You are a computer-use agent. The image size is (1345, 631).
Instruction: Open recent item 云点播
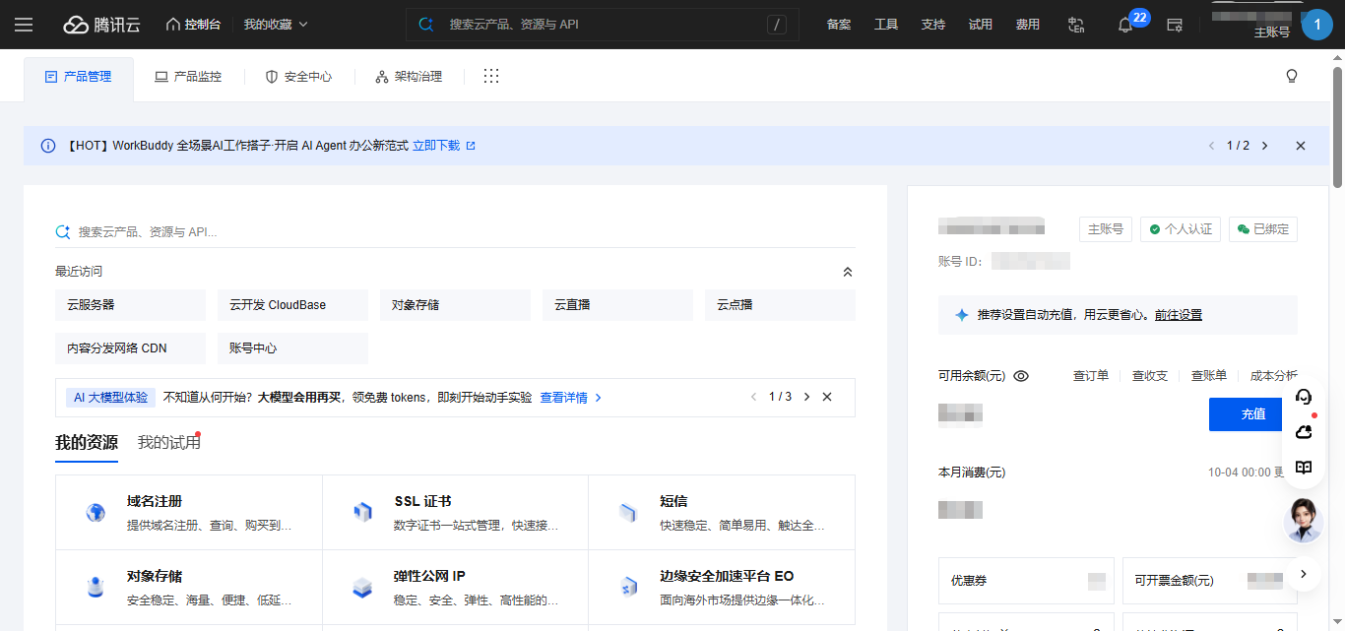tap(780, 305)
